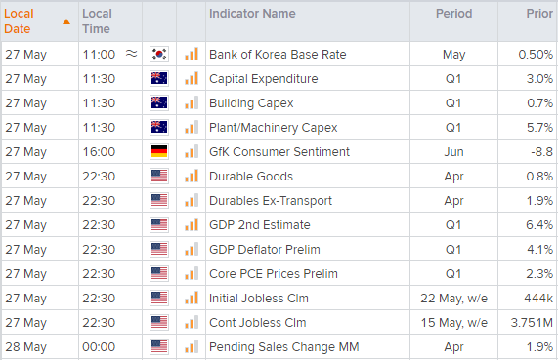Click US flag beside Pending Sales Change MM
The image size is (558, 360).
pos(159,347)
